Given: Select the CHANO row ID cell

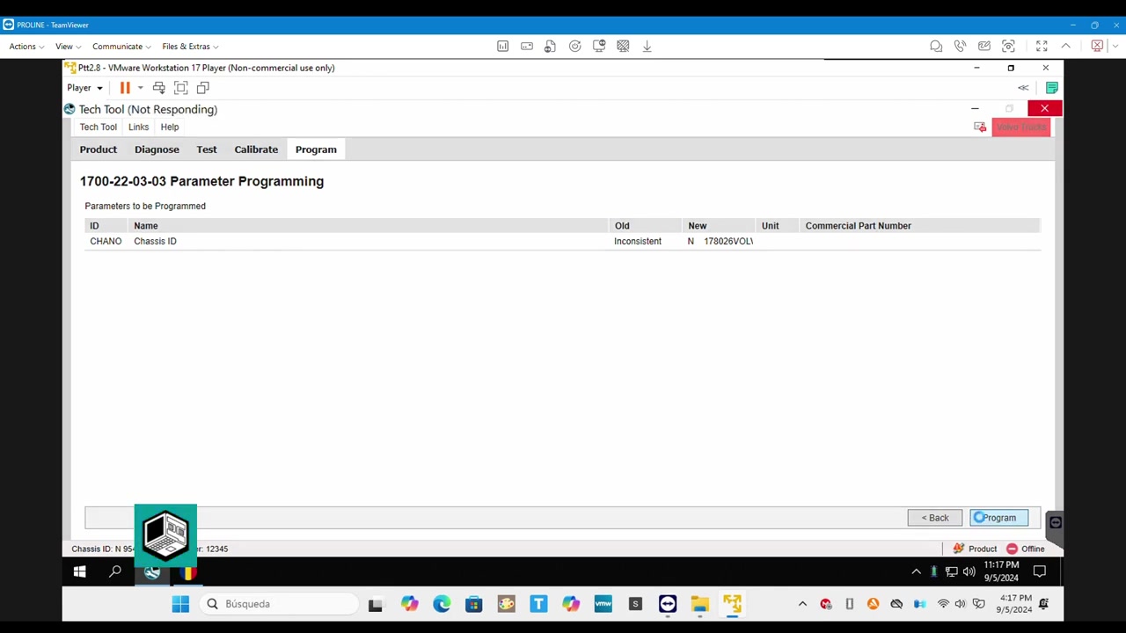Looking at the screenshot, I should click(x=106, y=241).
